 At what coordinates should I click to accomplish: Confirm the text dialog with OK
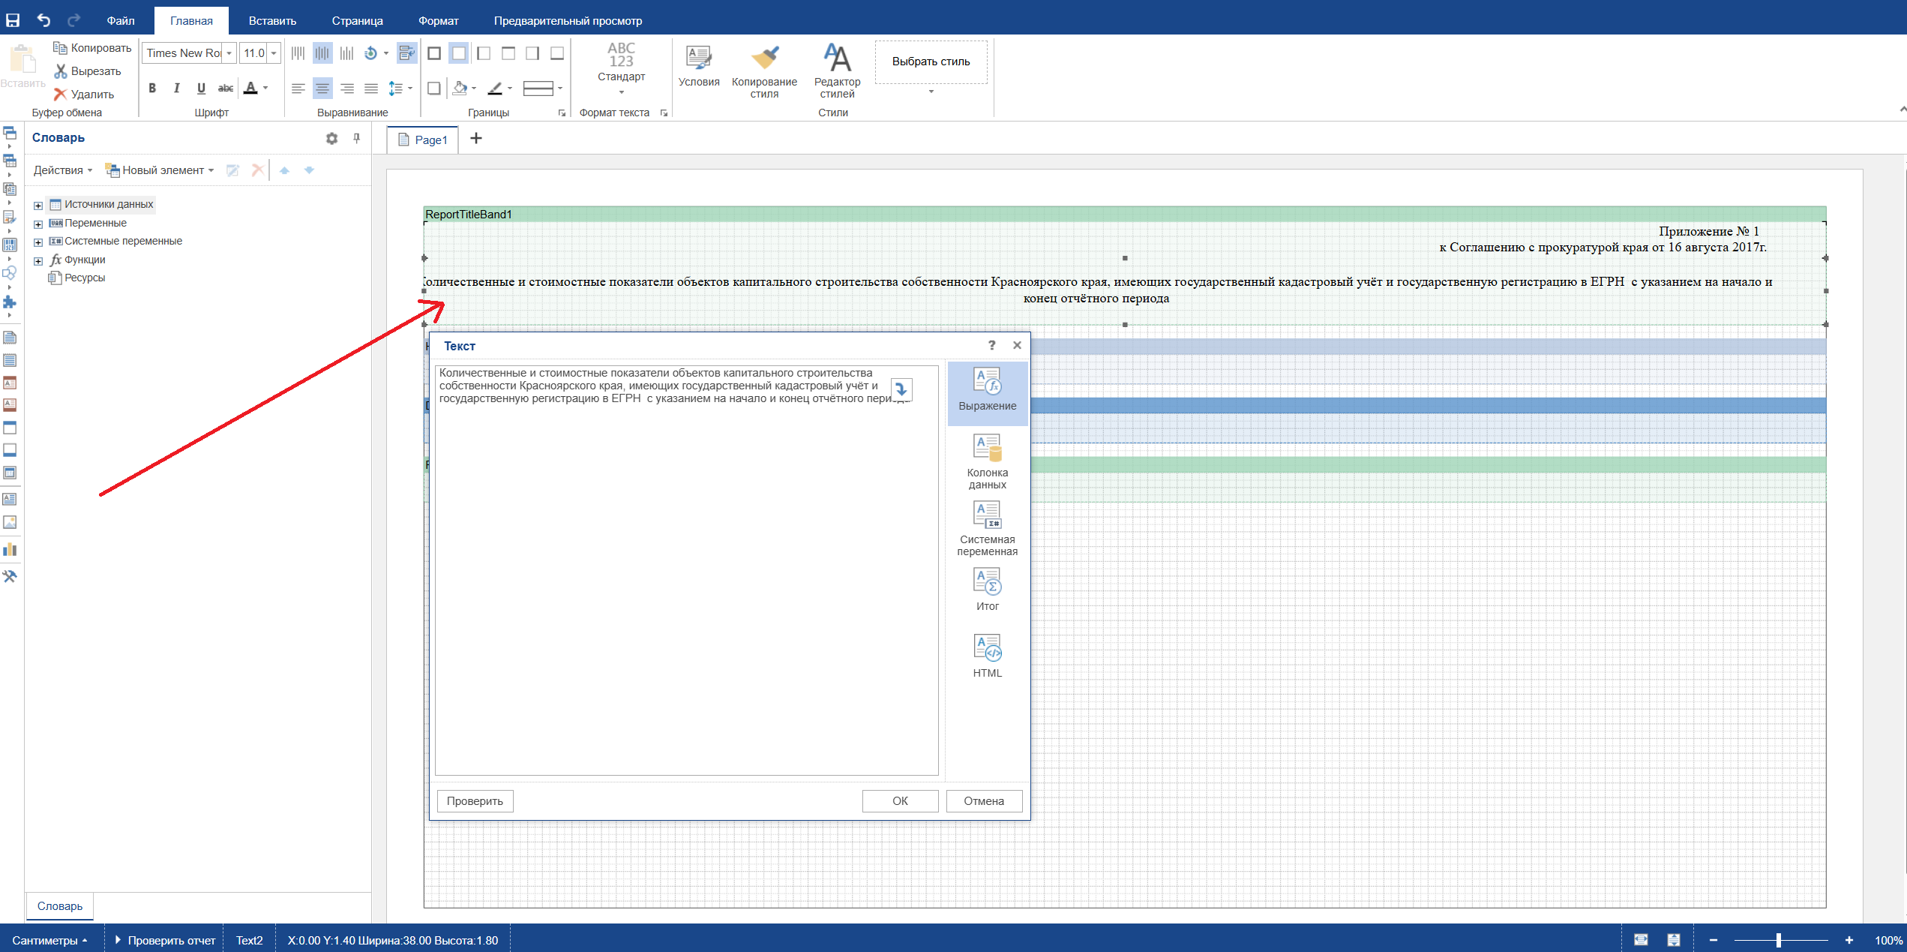[900, 801]
